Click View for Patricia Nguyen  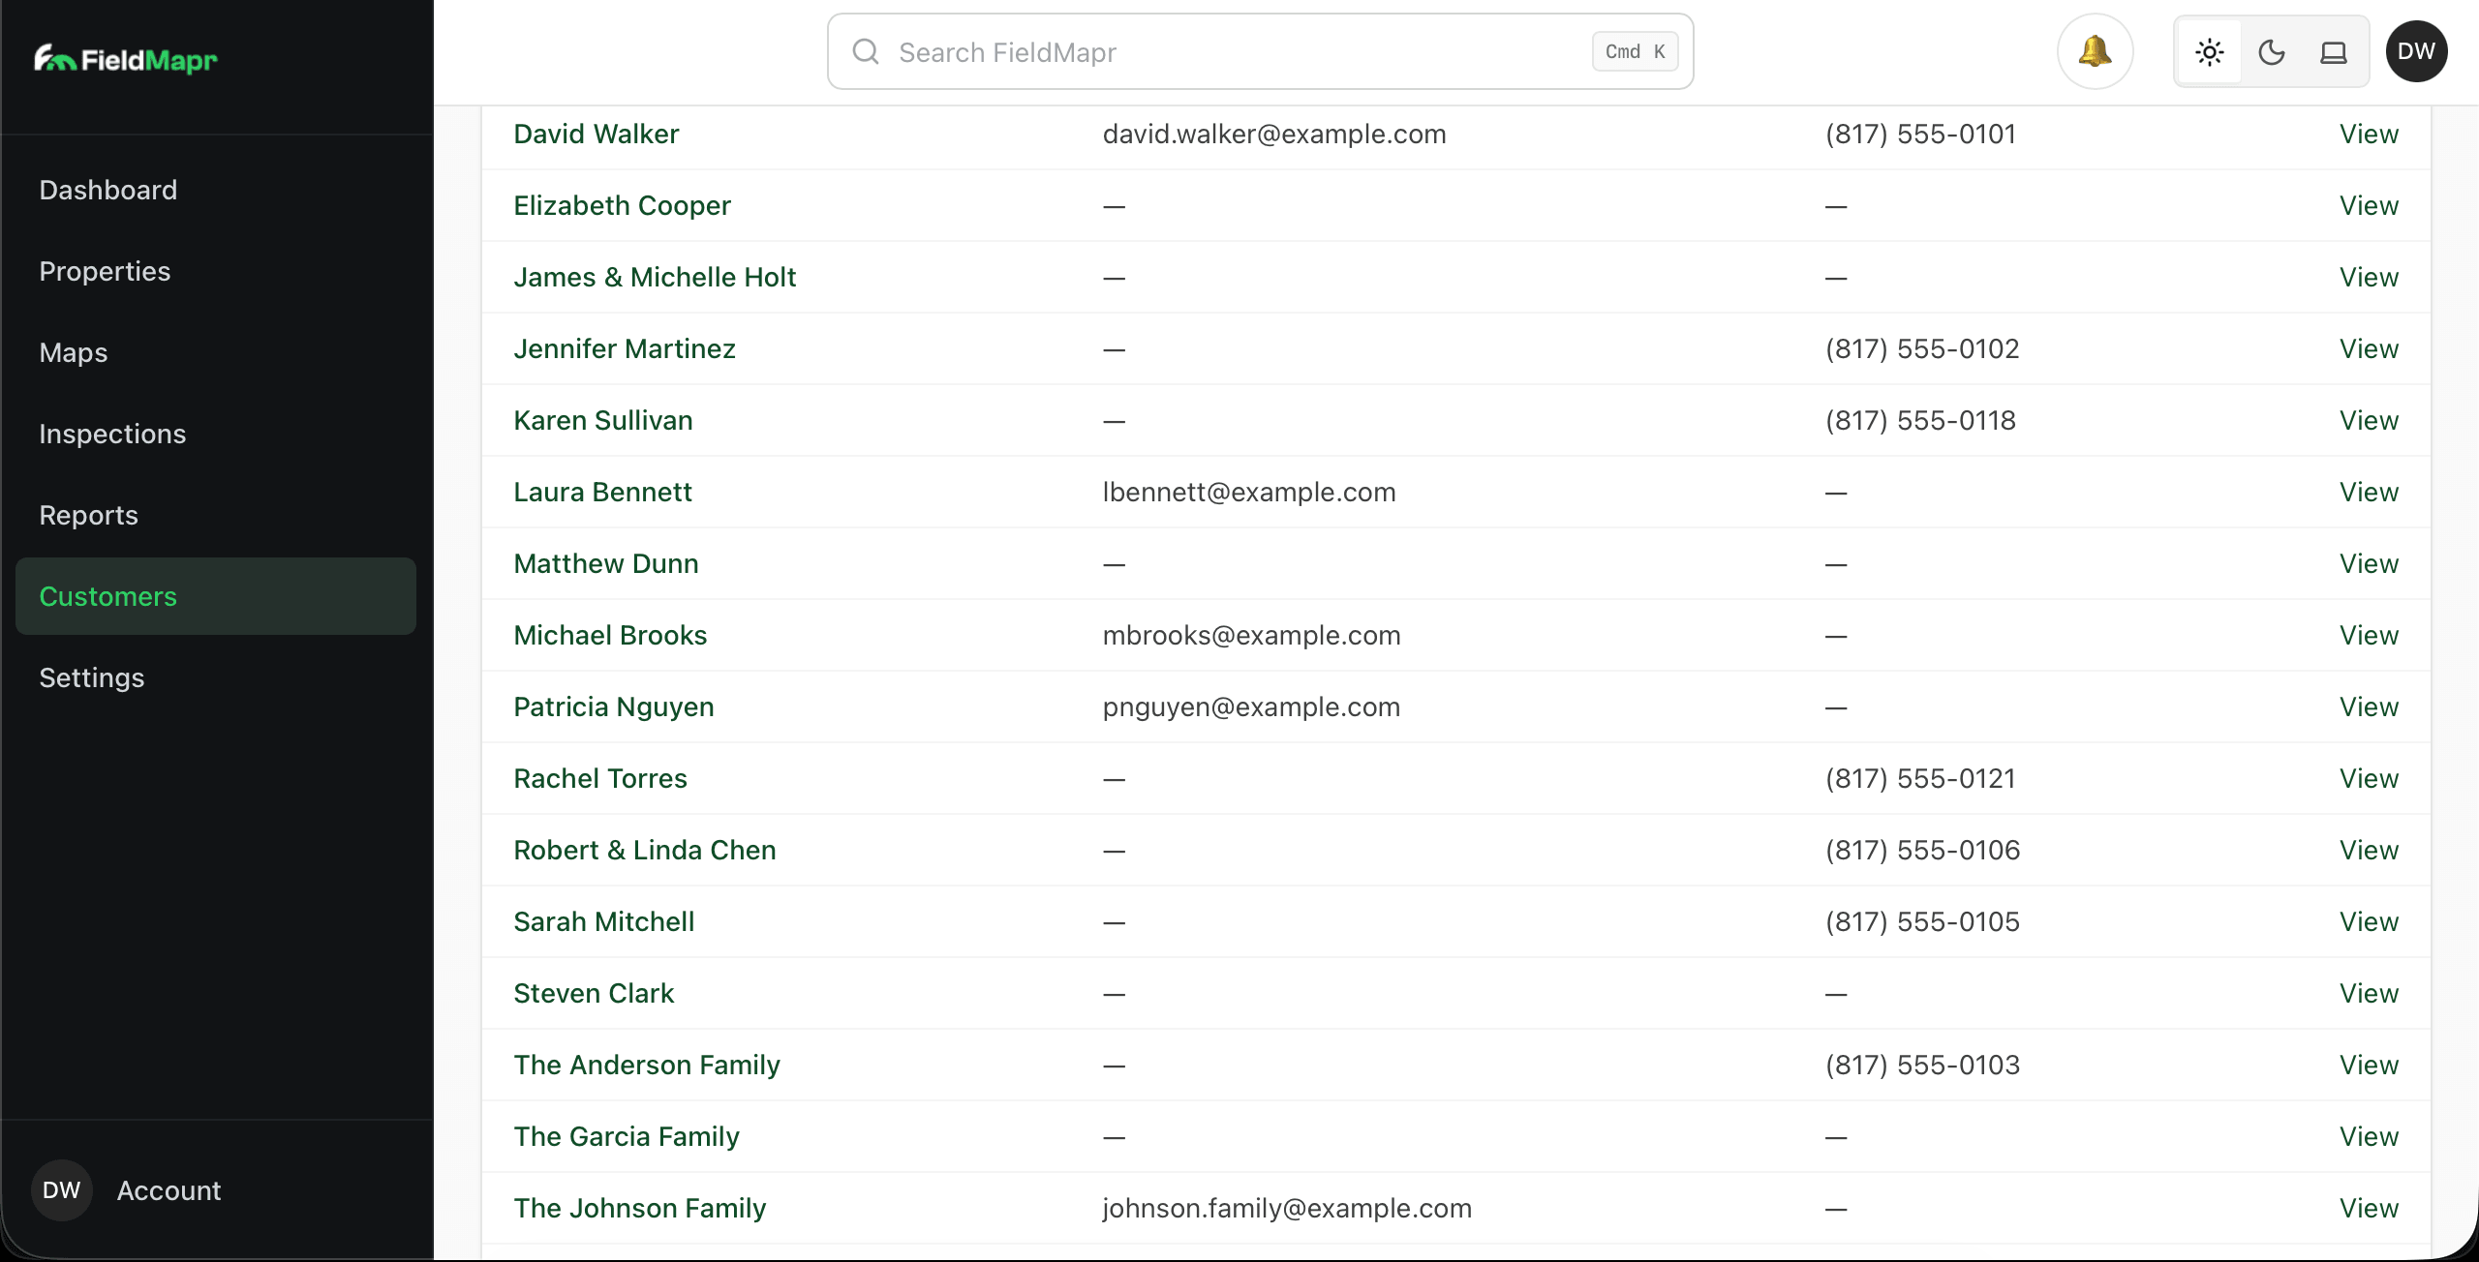2369,706
